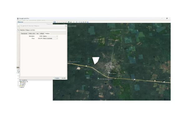Open the Área units dropdown
Viewport: 187px width, 124px height.
click(x=50, y=38)
